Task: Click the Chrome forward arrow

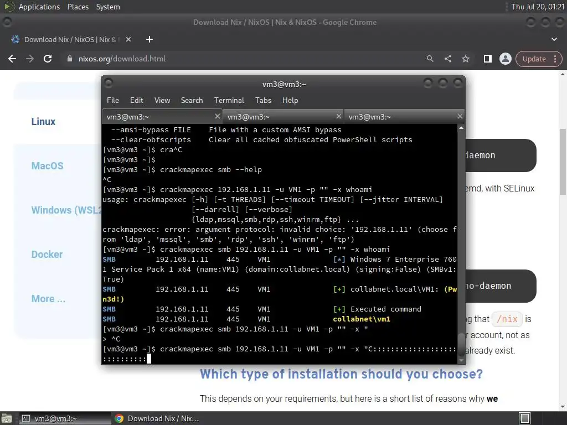Action: (30, 59)
